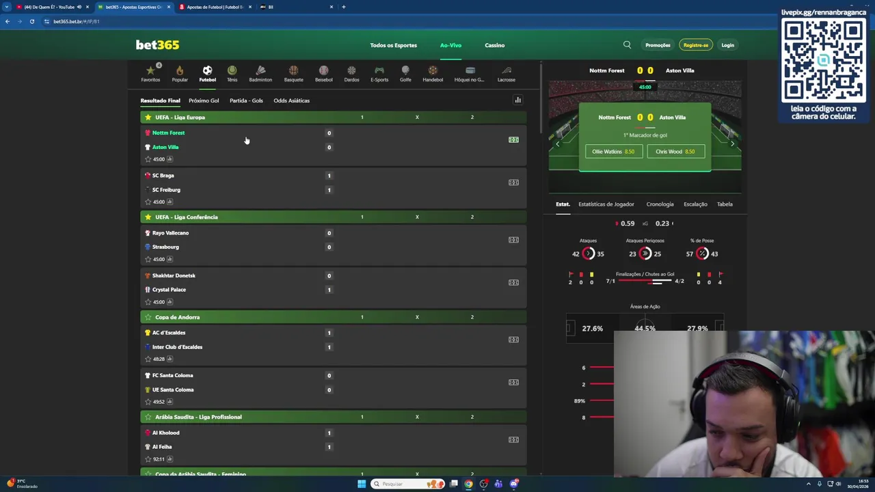Favorite the Shakhtar Donetsk vs Crystal Palace match
This screenshot has height=492, width=875.
[148, 301]
